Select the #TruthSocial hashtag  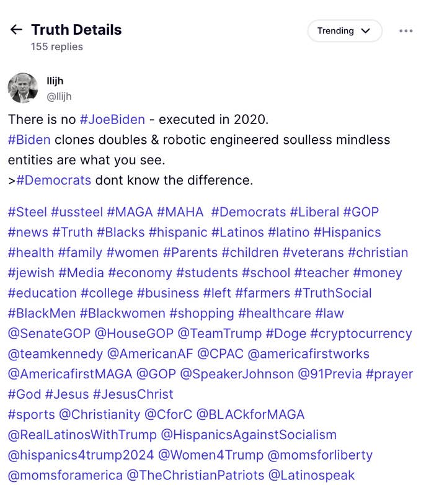click(333, 293)
